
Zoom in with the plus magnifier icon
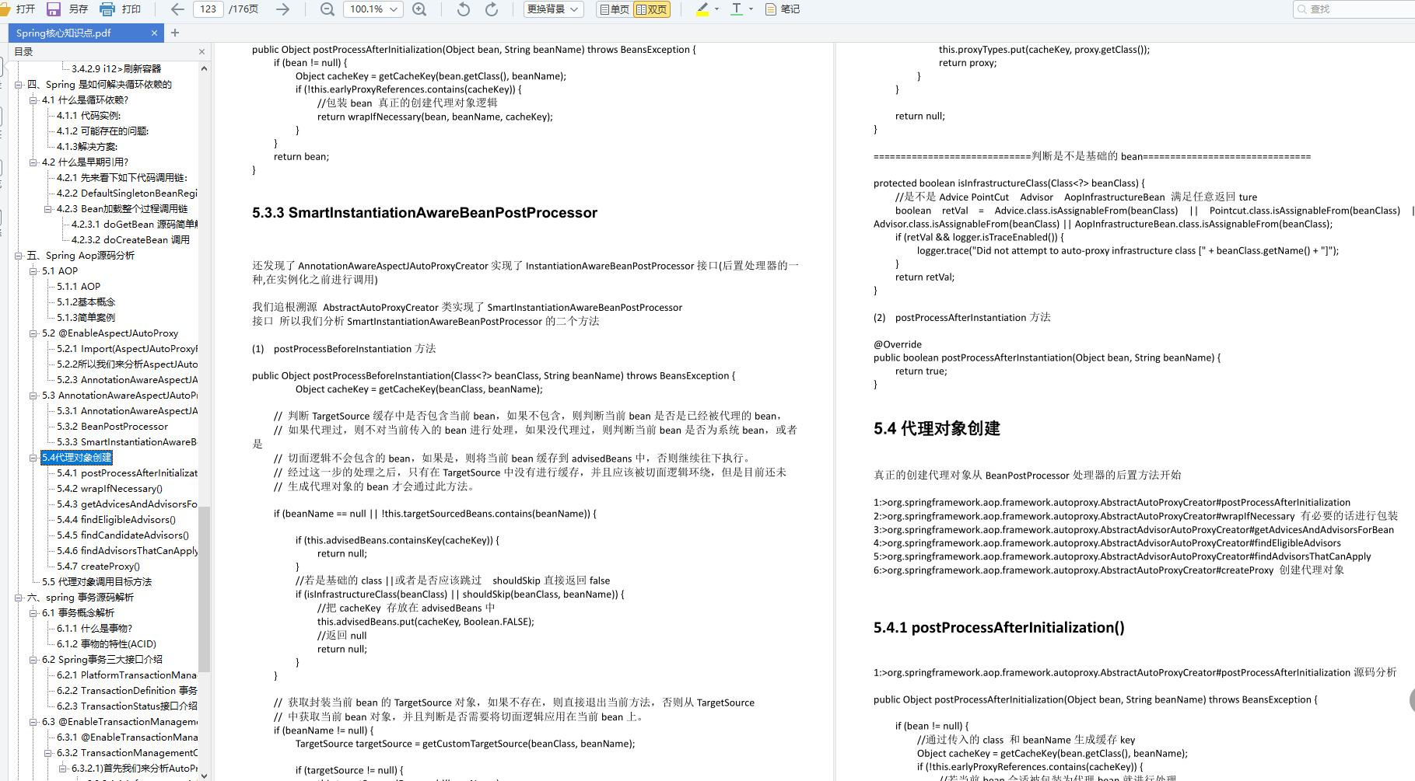[419, 9]
